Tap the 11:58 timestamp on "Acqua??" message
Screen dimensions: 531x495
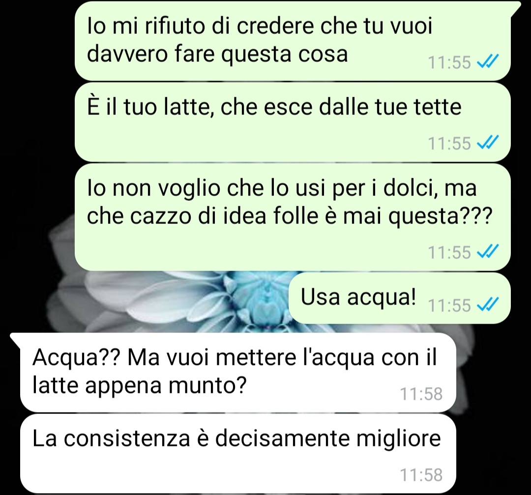421,394
